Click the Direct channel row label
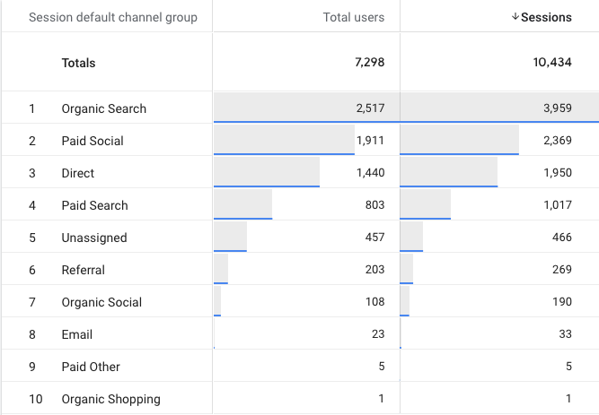The image size is (599, 415). [77, 173]
